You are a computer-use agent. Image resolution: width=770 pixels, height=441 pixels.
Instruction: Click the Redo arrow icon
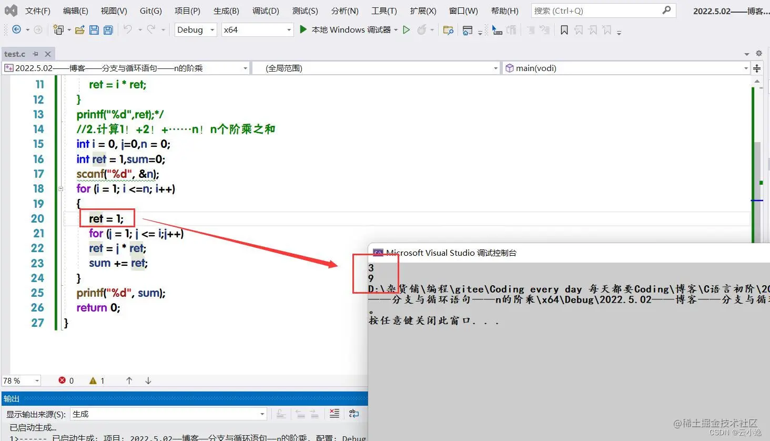tap(151, 29)
